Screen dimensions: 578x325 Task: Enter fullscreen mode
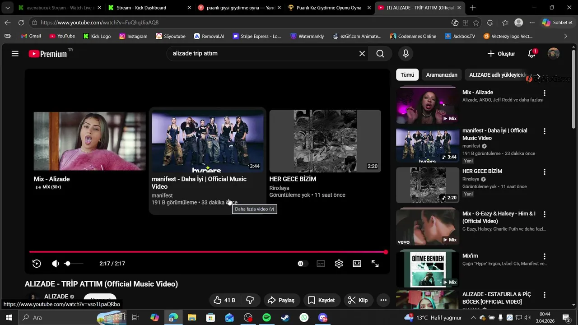coord(375,264)
